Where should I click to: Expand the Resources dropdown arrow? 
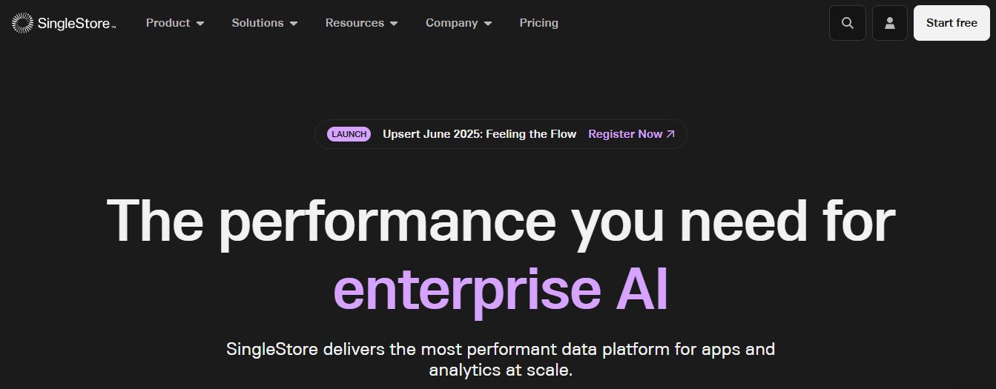[394, 24]
